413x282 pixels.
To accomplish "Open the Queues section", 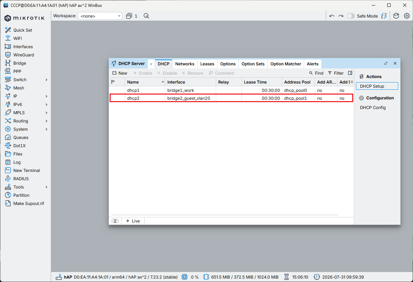I will (21, 137).
